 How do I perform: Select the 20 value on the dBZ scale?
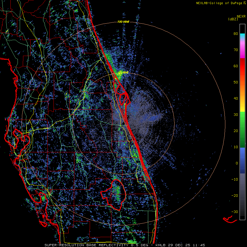pos(236,131)
